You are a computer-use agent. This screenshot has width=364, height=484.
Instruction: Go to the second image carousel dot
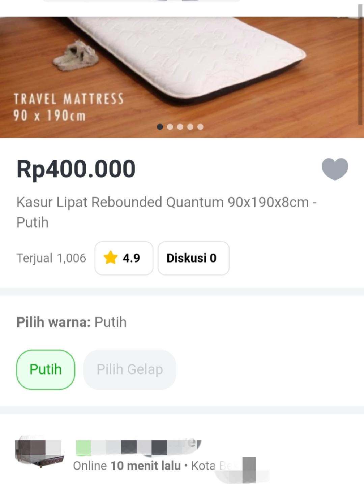[170, 127]
